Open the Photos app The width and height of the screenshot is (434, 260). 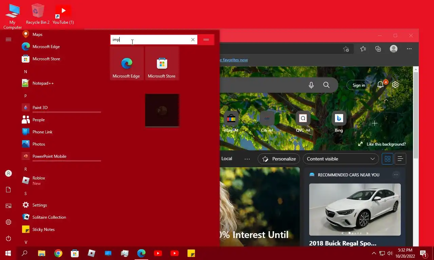pos(61,144)
